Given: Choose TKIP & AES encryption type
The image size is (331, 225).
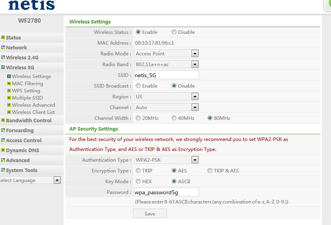Looking at the screenshot, I should (x=210, y=170).
